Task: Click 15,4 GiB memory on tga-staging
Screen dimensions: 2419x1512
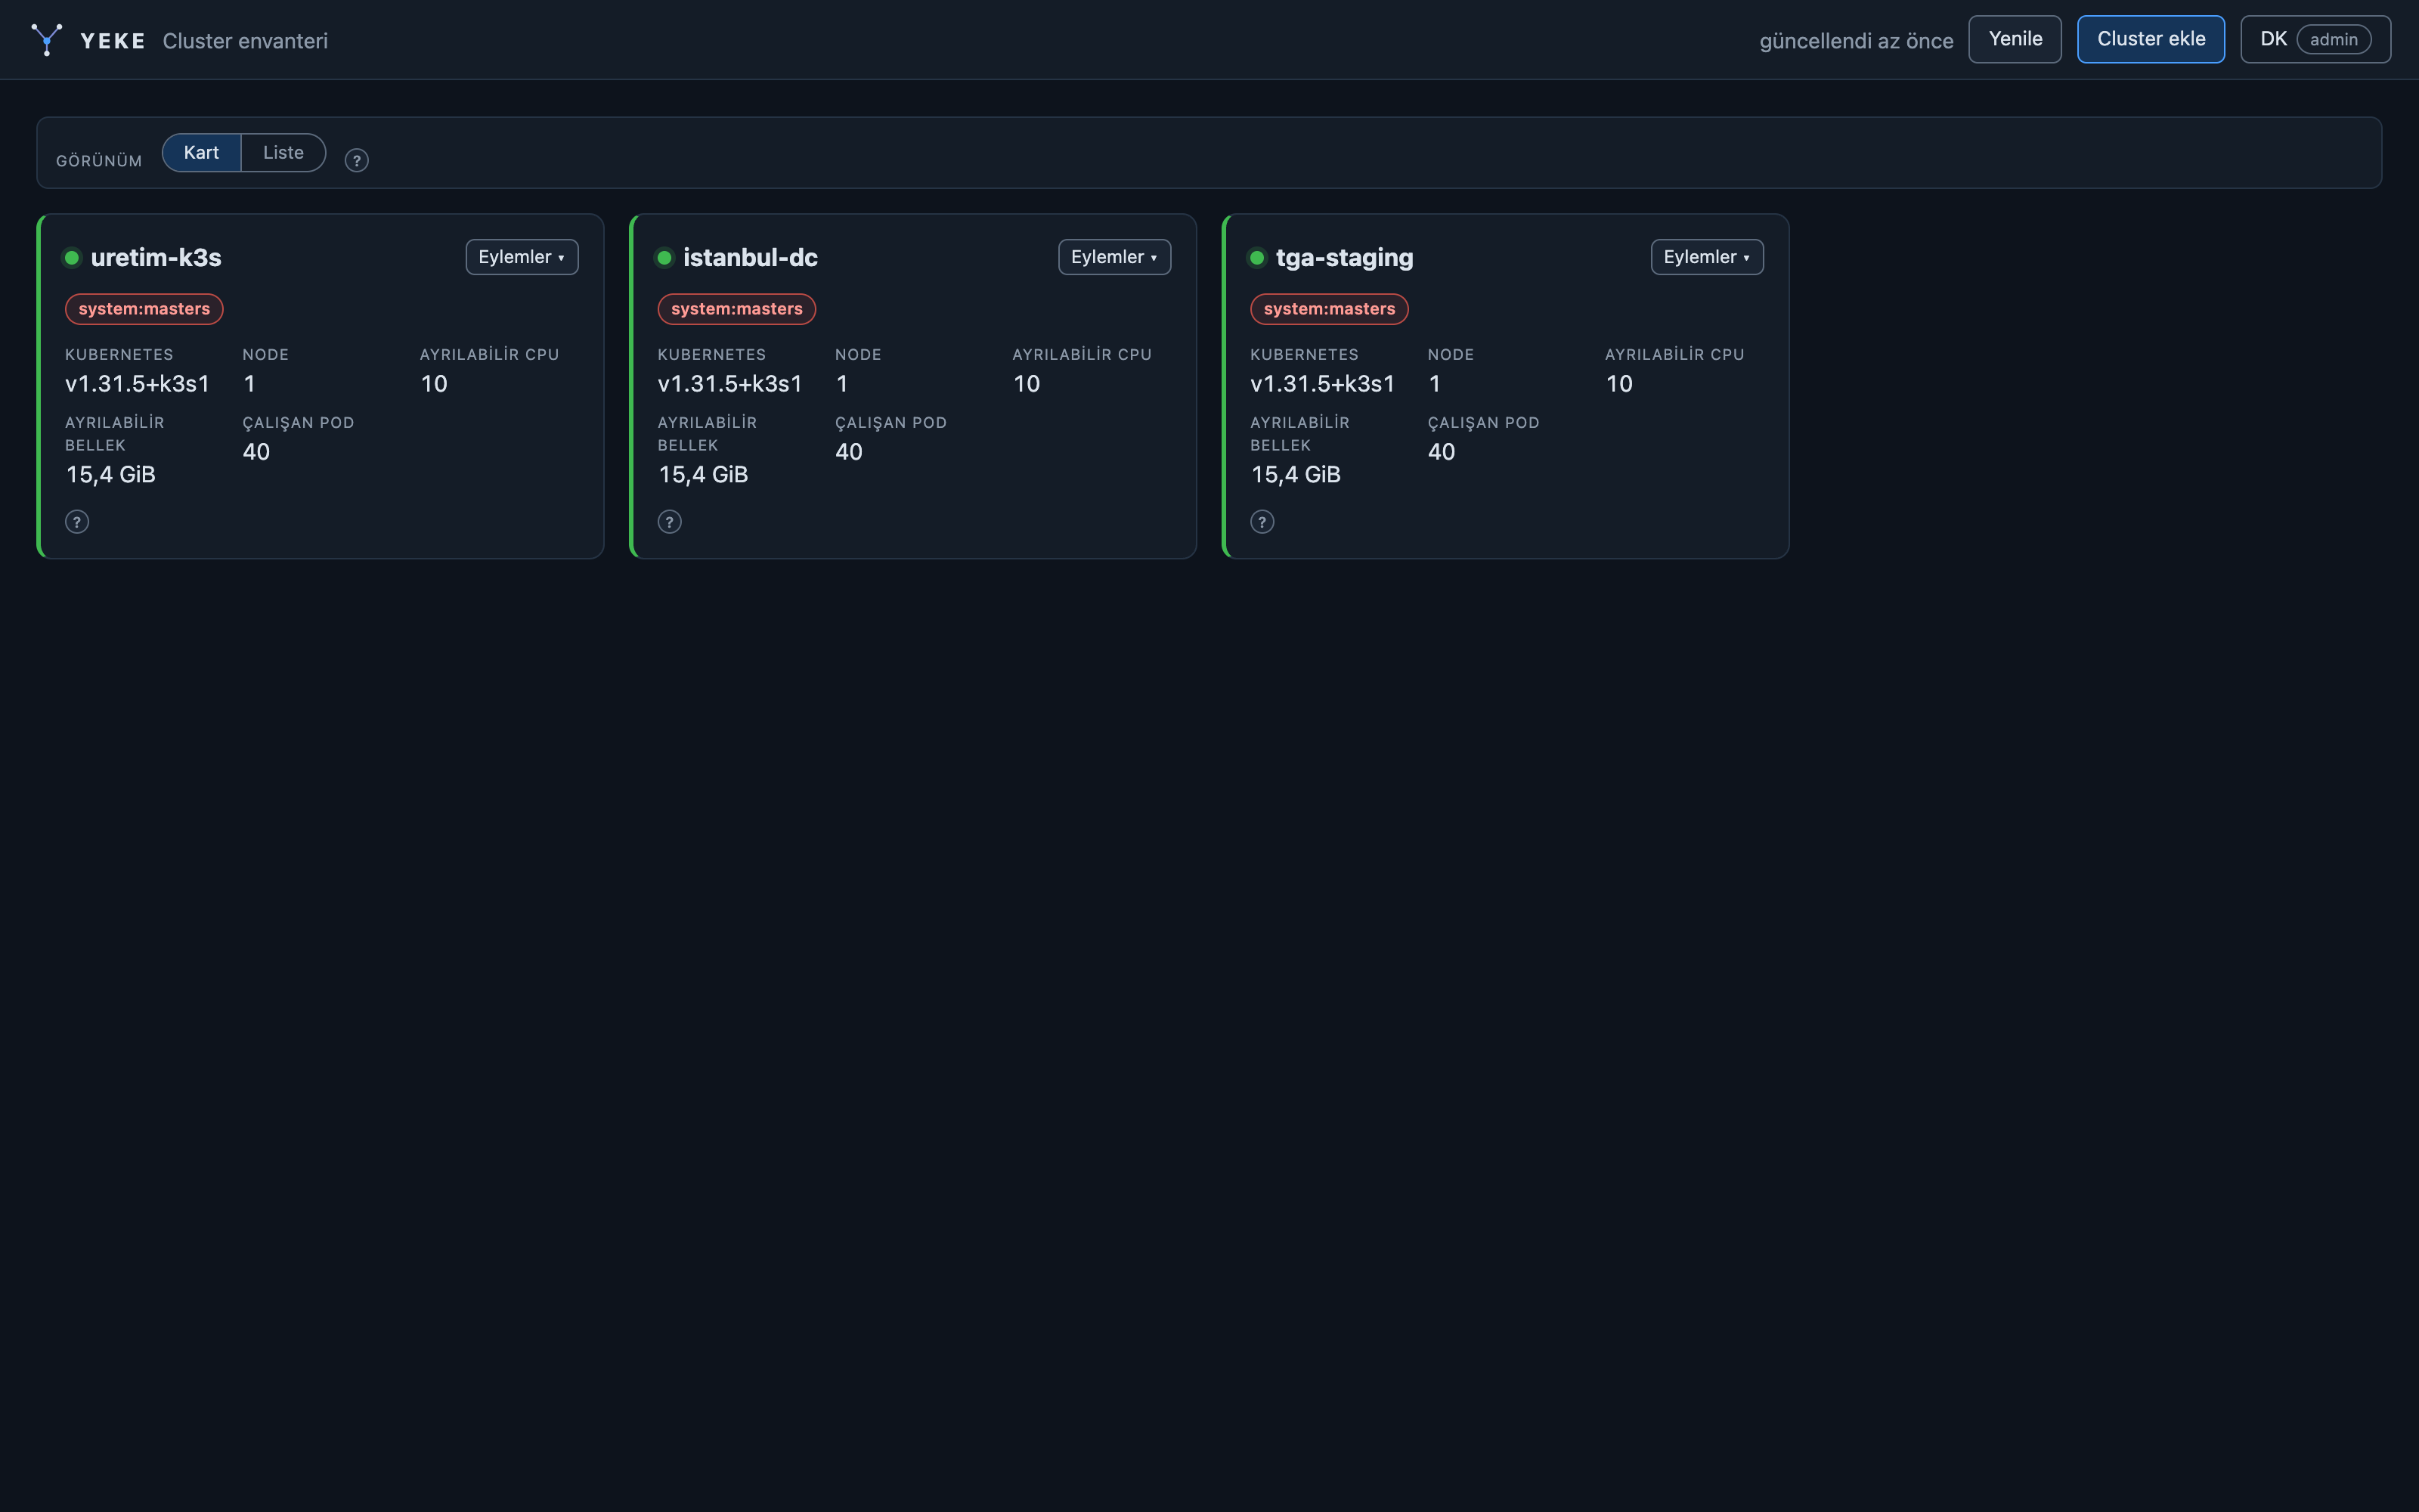Action: coord(1296,475)
